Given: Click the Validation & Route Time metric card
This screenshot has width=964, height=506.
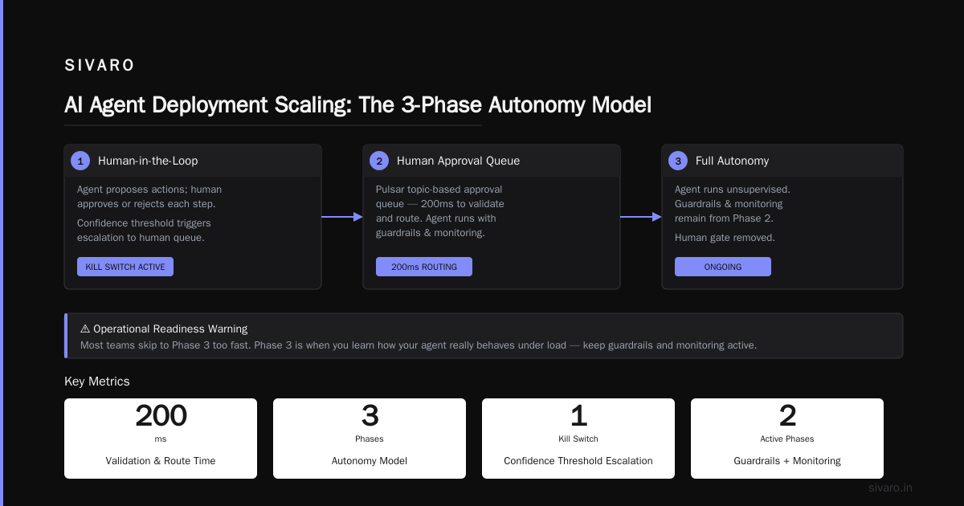Looking at the screenshot, I should tap(161, 439).
